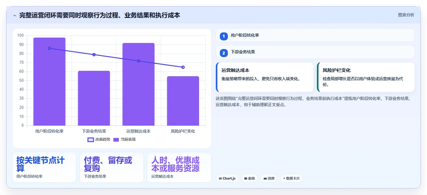Click trend line point above 用户阶段转化率
This screenshot has width=427, height=195.
tap(49, 48)
